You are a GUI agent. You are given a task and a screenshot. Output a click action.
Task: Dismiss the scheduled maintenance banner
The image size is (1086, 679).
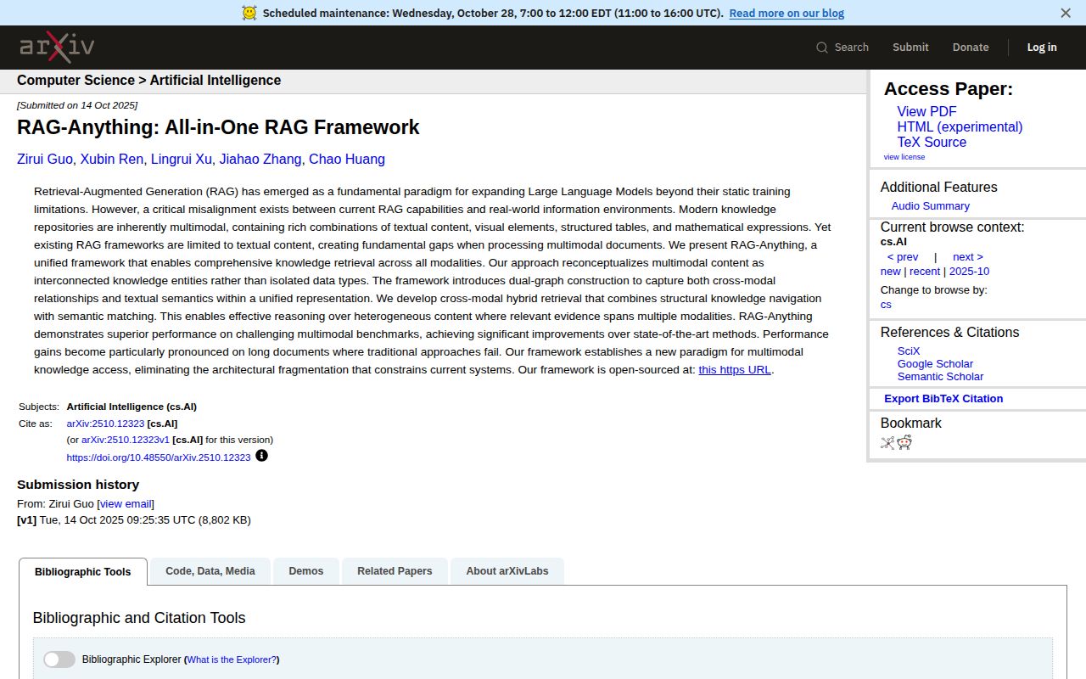tap(1066, 13)
